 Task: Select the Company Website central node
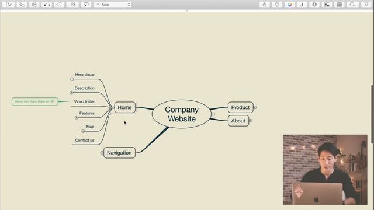tap(182, 114)
